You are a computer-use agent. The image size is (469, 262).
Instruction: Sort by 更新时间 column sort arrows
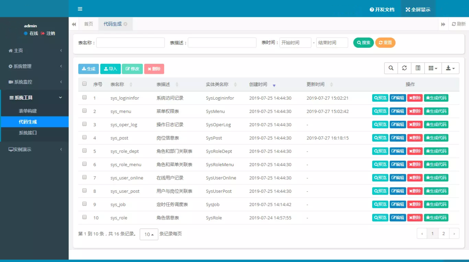click(x=331, y=84)
